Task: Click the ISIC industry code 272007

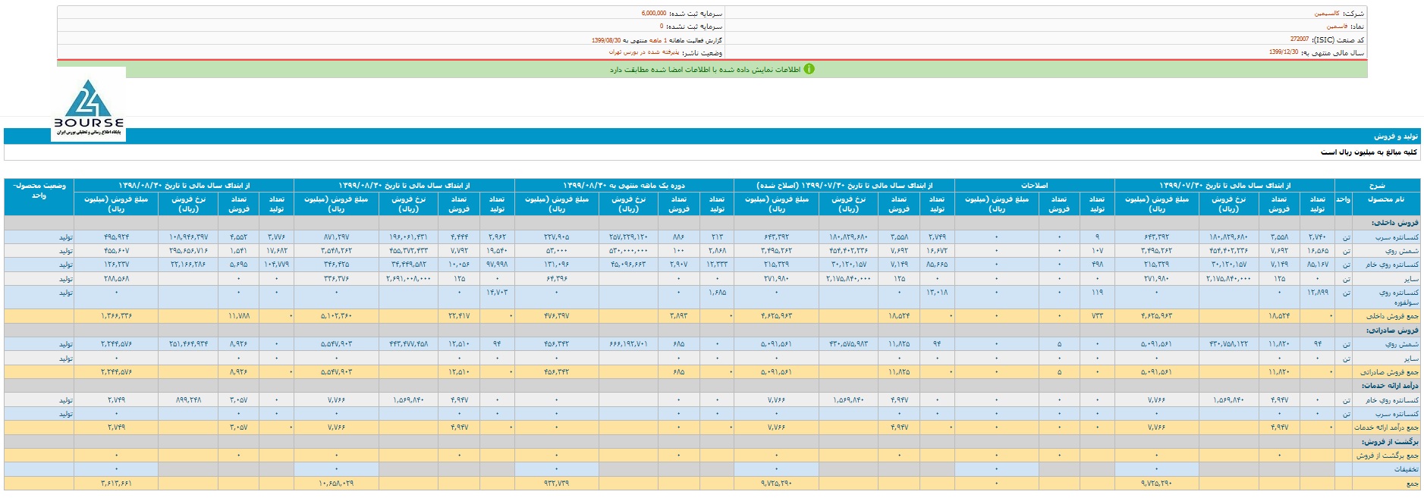Action: click(1299, 39)
